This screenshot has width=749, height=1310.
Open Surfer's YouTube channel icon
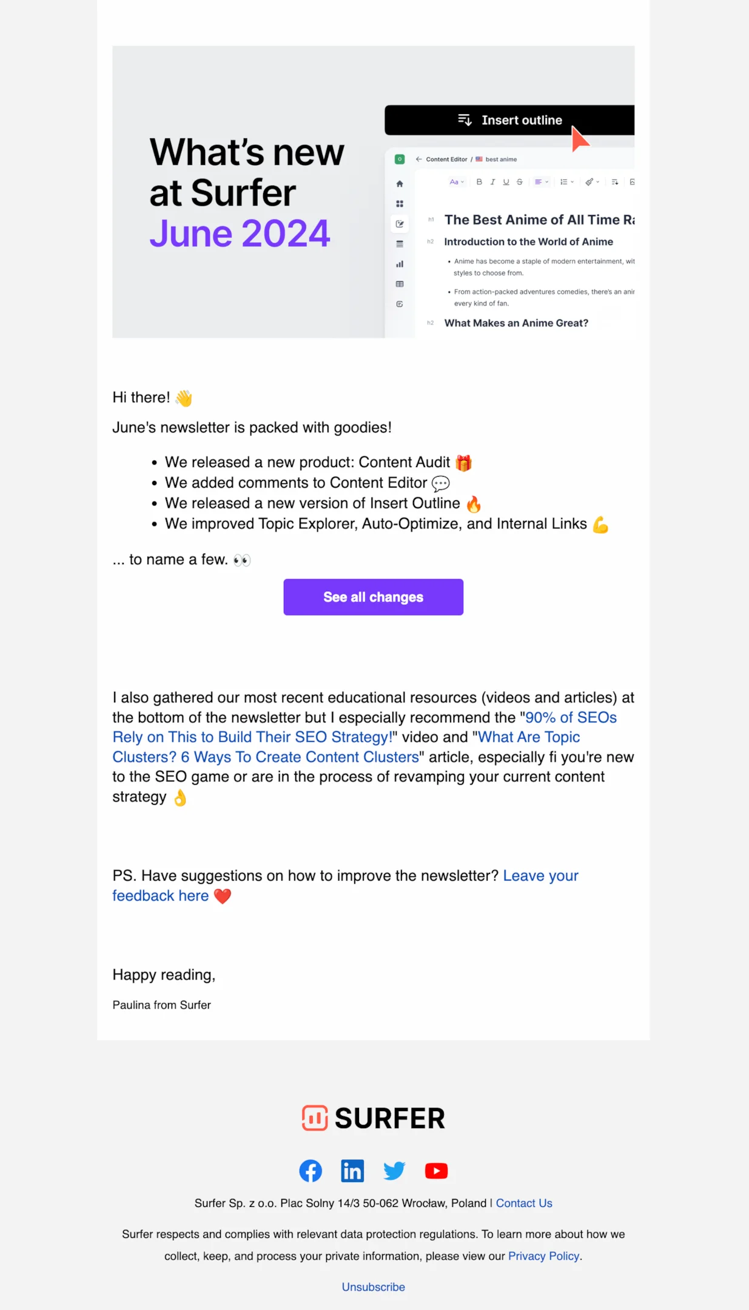[x=436, y=1171]
